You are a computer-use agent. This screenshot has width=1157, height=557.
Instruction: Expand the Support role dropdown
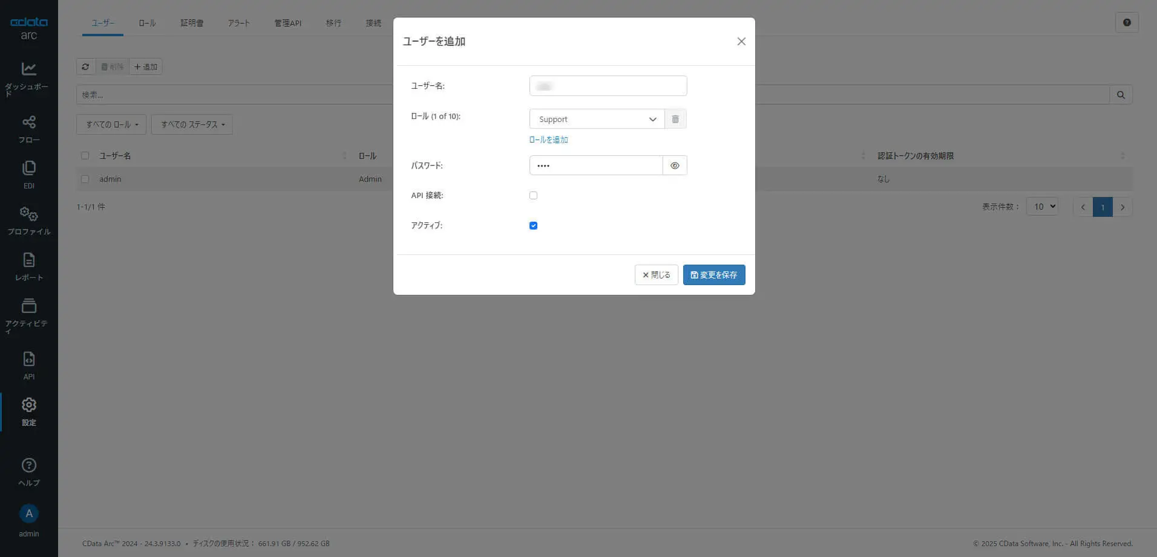(x=597, y=119)
